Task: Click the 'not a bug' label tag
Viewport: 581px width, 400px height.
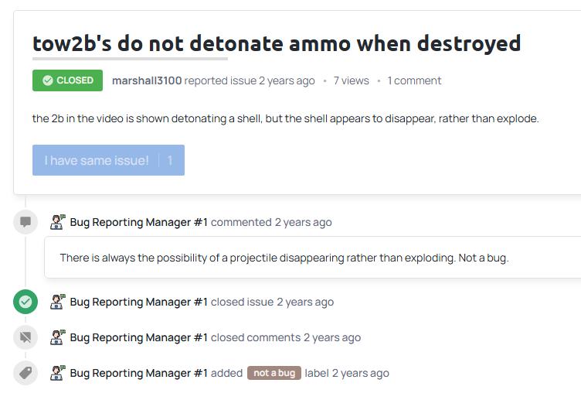Action: 274,373
